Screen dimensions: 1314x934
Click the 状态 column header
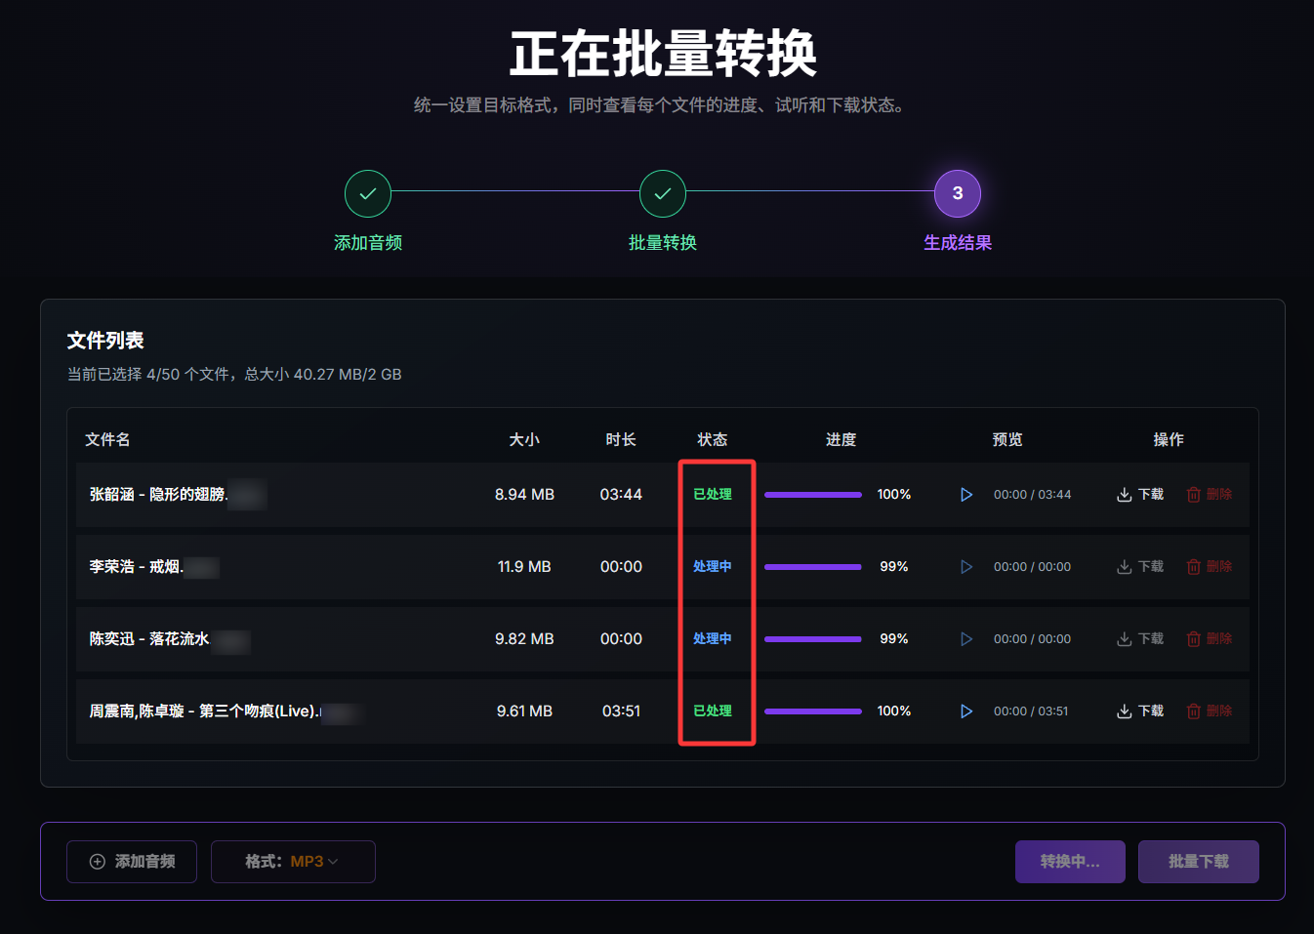click(x=713, y=440)
